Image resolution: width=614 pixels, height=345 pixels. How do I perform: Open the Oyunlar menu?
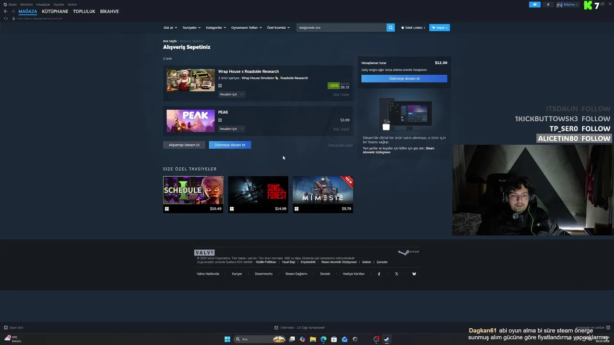click(59, 4)
